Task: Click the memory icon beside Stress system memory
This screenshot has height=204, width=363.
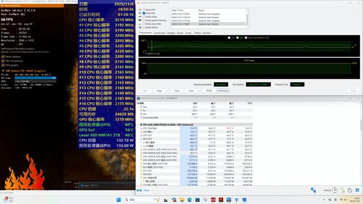Action: (x=140, y=20)
